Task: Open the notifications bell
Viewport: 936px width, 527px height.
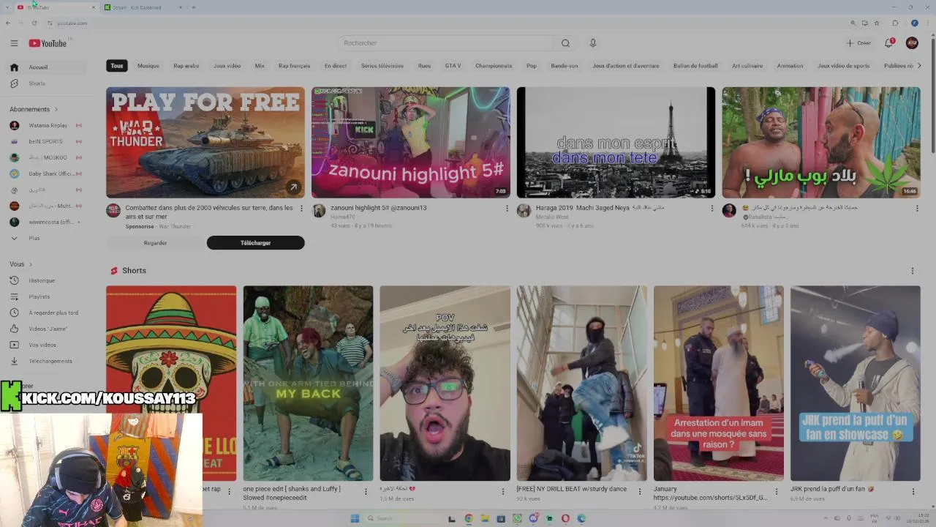Action: click(889, 43)
